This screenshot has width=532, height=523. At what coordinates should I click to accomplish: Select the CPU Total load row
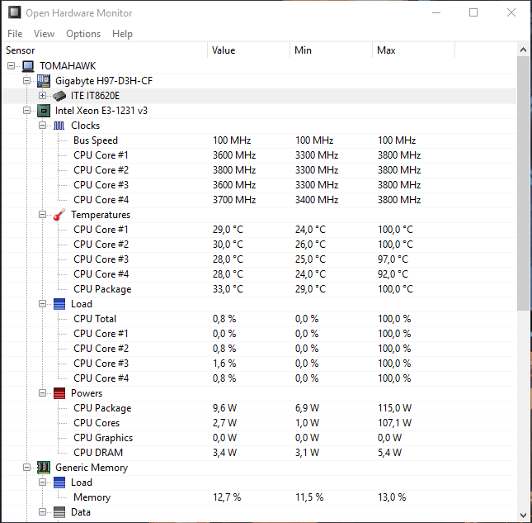point(260,319)
